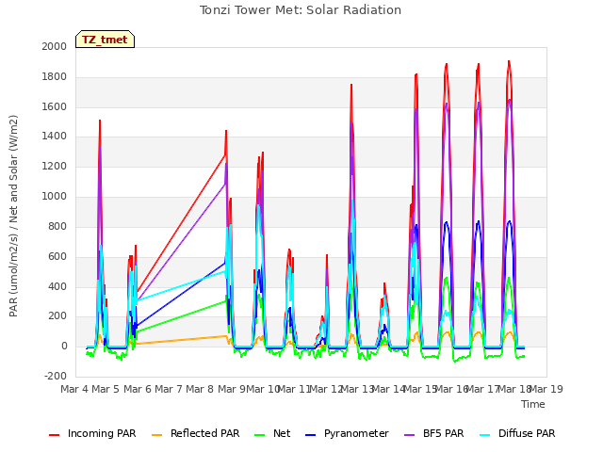Click the red Incoming PAR legend swatch
This screenshot has width=603, height=452.
(55, 435)
